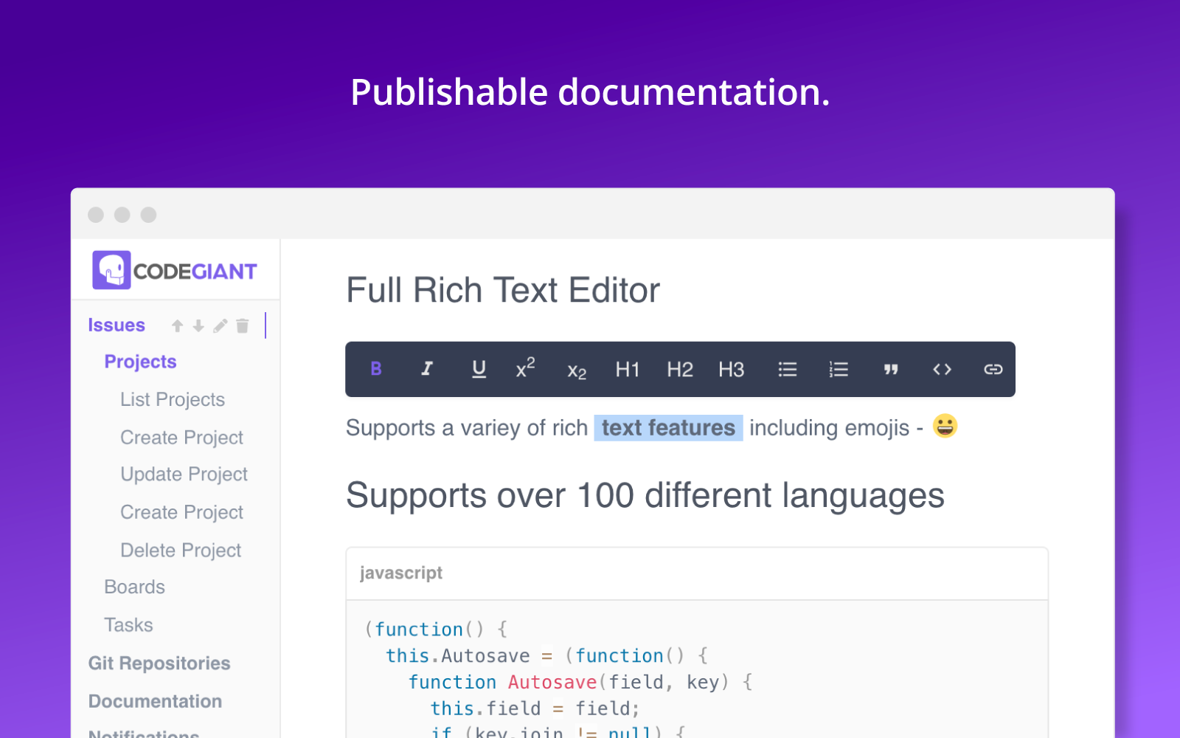Set heading level H2
The height and width of the screenshot is (738, 1180).
point(680,369)
